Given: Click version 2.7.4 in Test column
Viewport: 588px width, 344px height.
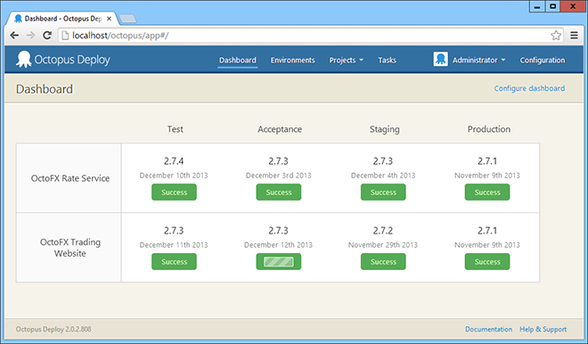Looking at the screenshot, I should point(174,161).
